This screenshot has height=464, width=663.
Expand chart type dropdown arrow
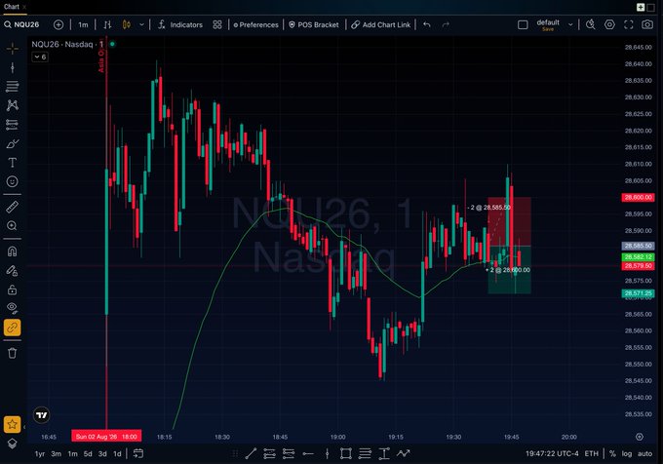click(x=141, y=24)
